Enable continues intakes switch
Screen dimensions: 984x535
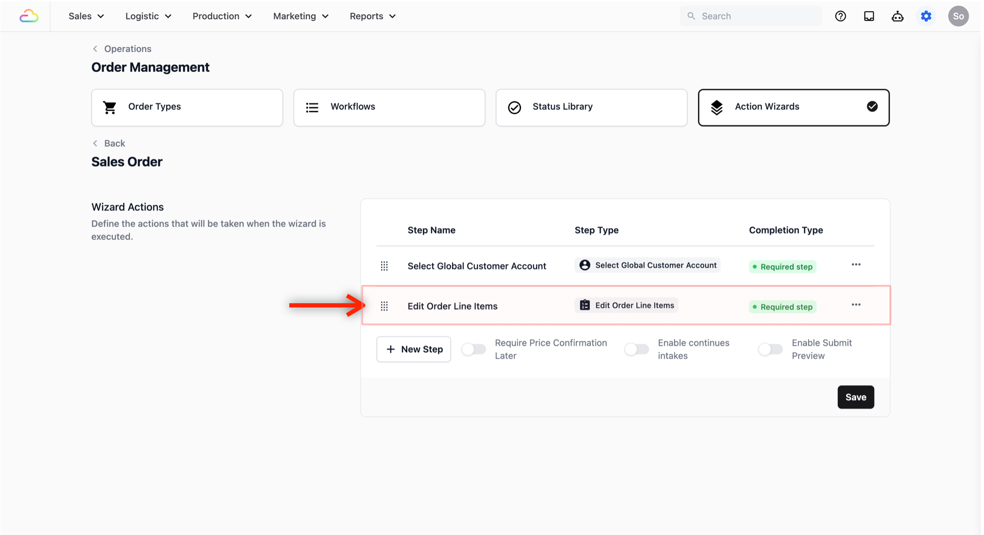pyautogui.click(x=636, y=349)
